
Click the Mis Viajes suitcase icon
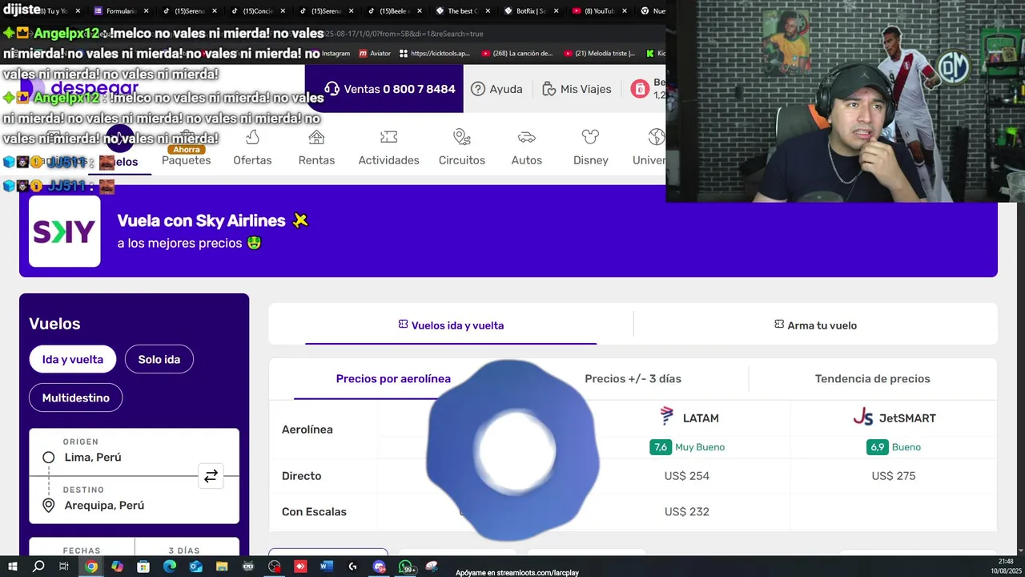(549, 89)
